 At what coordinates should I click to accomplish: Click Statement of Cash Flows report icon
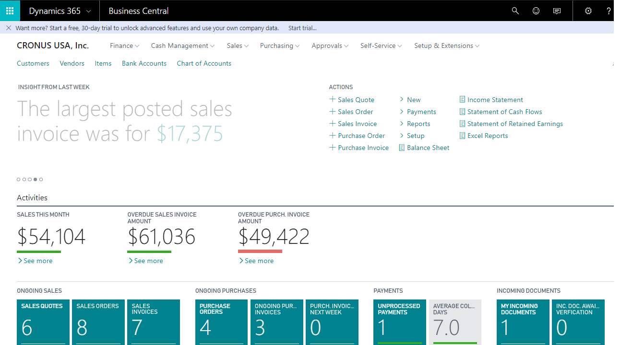click(462, 112)
